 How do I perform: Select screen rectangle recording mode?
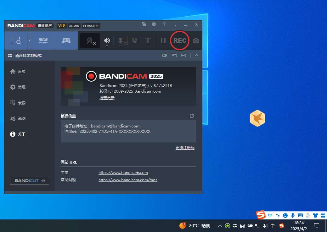(x=16, y=40)
